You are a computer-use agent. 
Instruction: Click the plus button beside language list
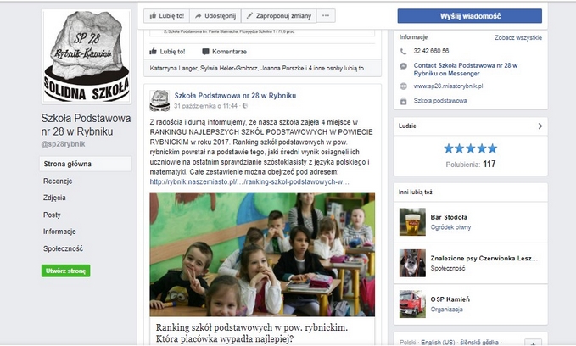tap(533, 343)
